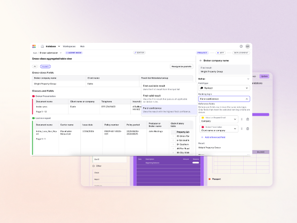Click the Ranked field type icon
Viewport: 297px width, 223px height.
(x=202, y=88)
